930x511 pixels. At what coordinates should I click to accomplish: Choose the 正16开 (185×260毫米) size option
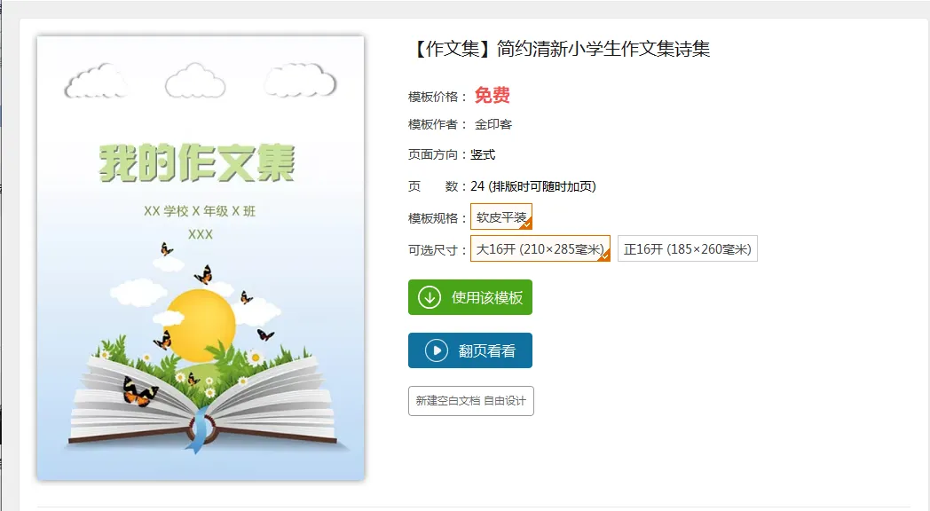click(x=688, y=248)
